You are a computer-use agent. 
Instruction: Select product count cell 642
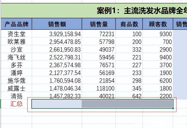(x=129, y=96)
